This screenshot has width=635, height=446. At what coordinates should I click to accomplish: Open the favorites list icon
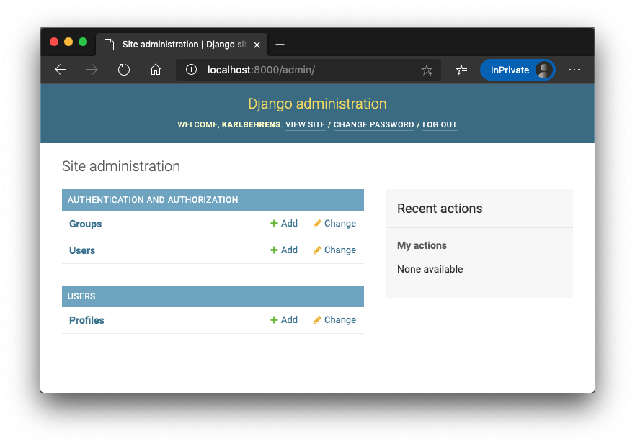(461, 70)
